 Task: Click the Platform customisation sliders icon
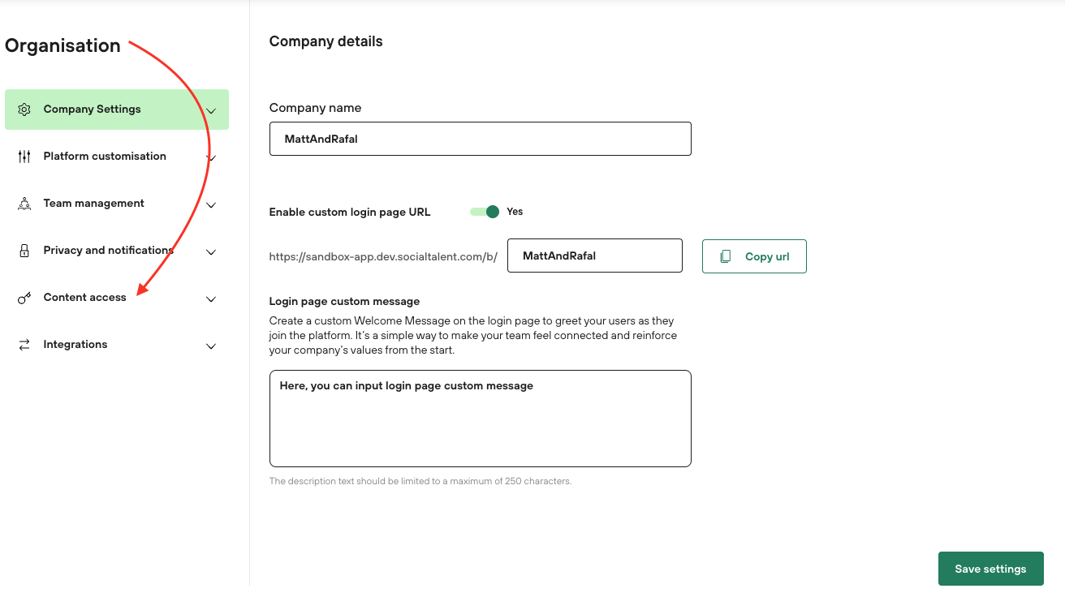click(x=24, y=157)
